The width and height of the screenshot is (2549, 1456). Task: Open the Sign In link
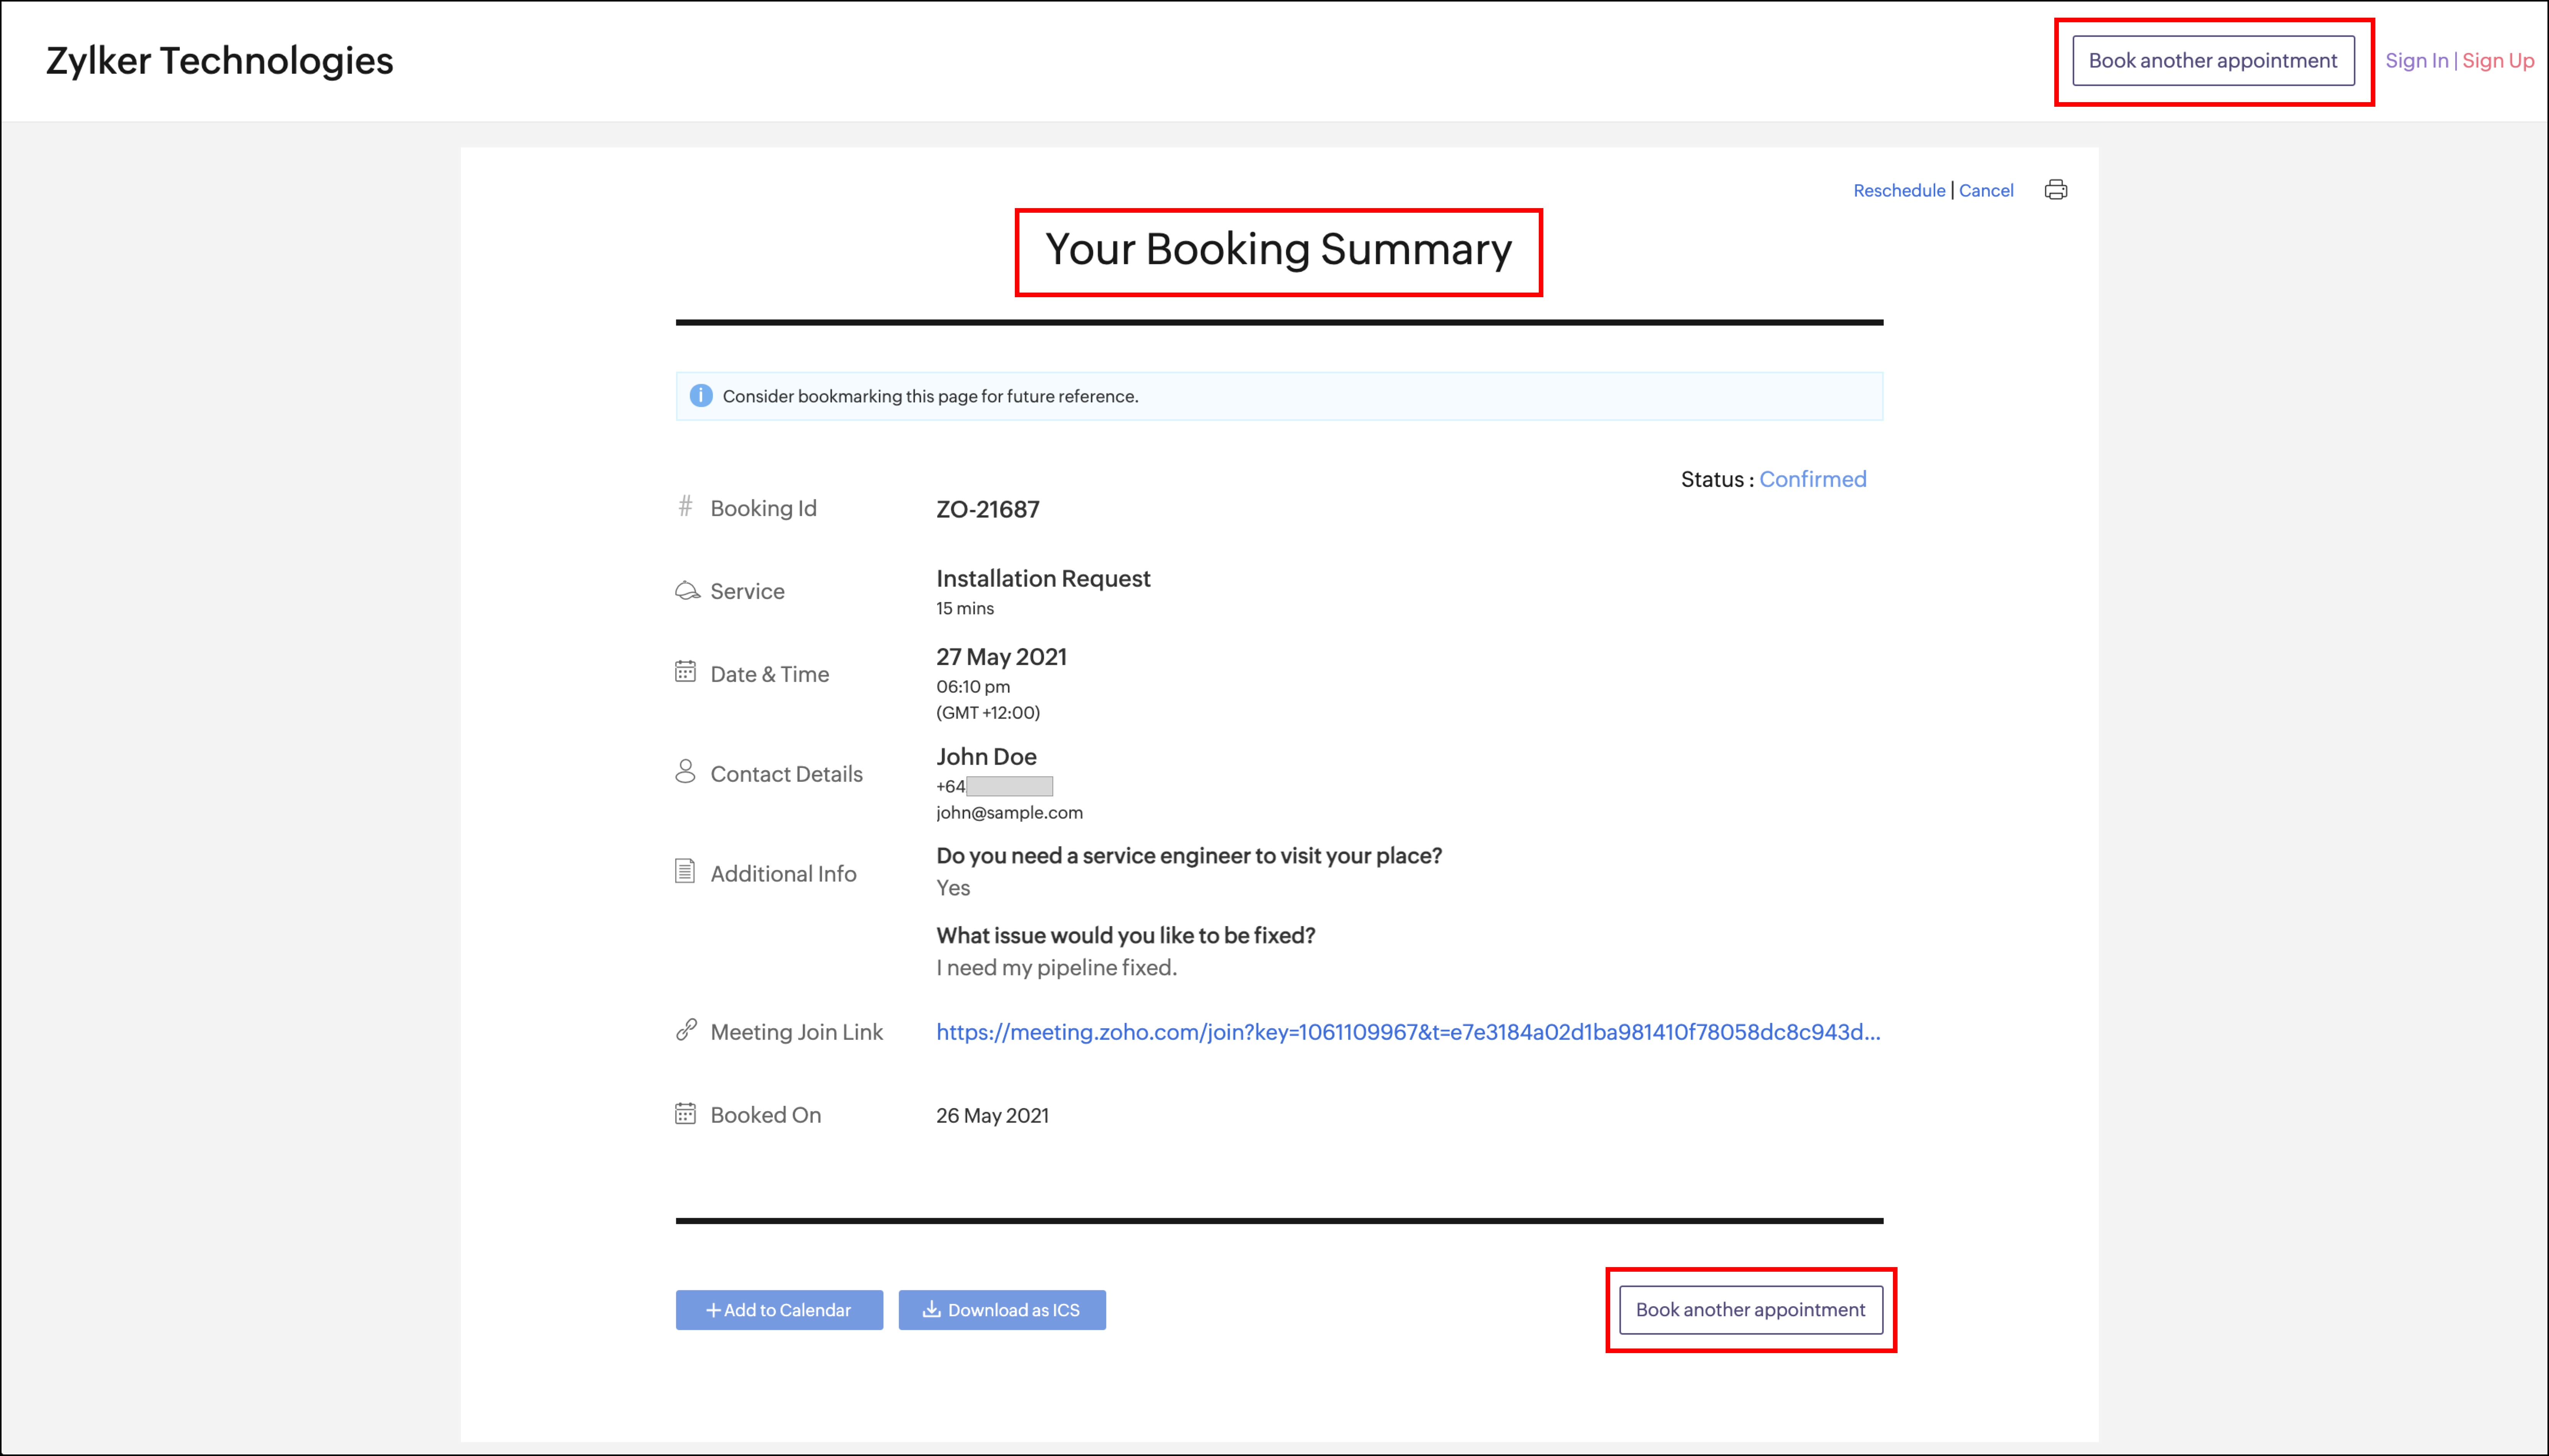pos(2416,61)
